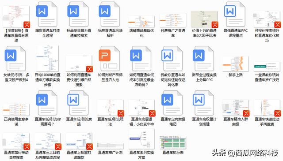The image size is (283, 161).
Task: Open the 店铺商品基础优化 mind map image
Action: click(x=141, y=22)
